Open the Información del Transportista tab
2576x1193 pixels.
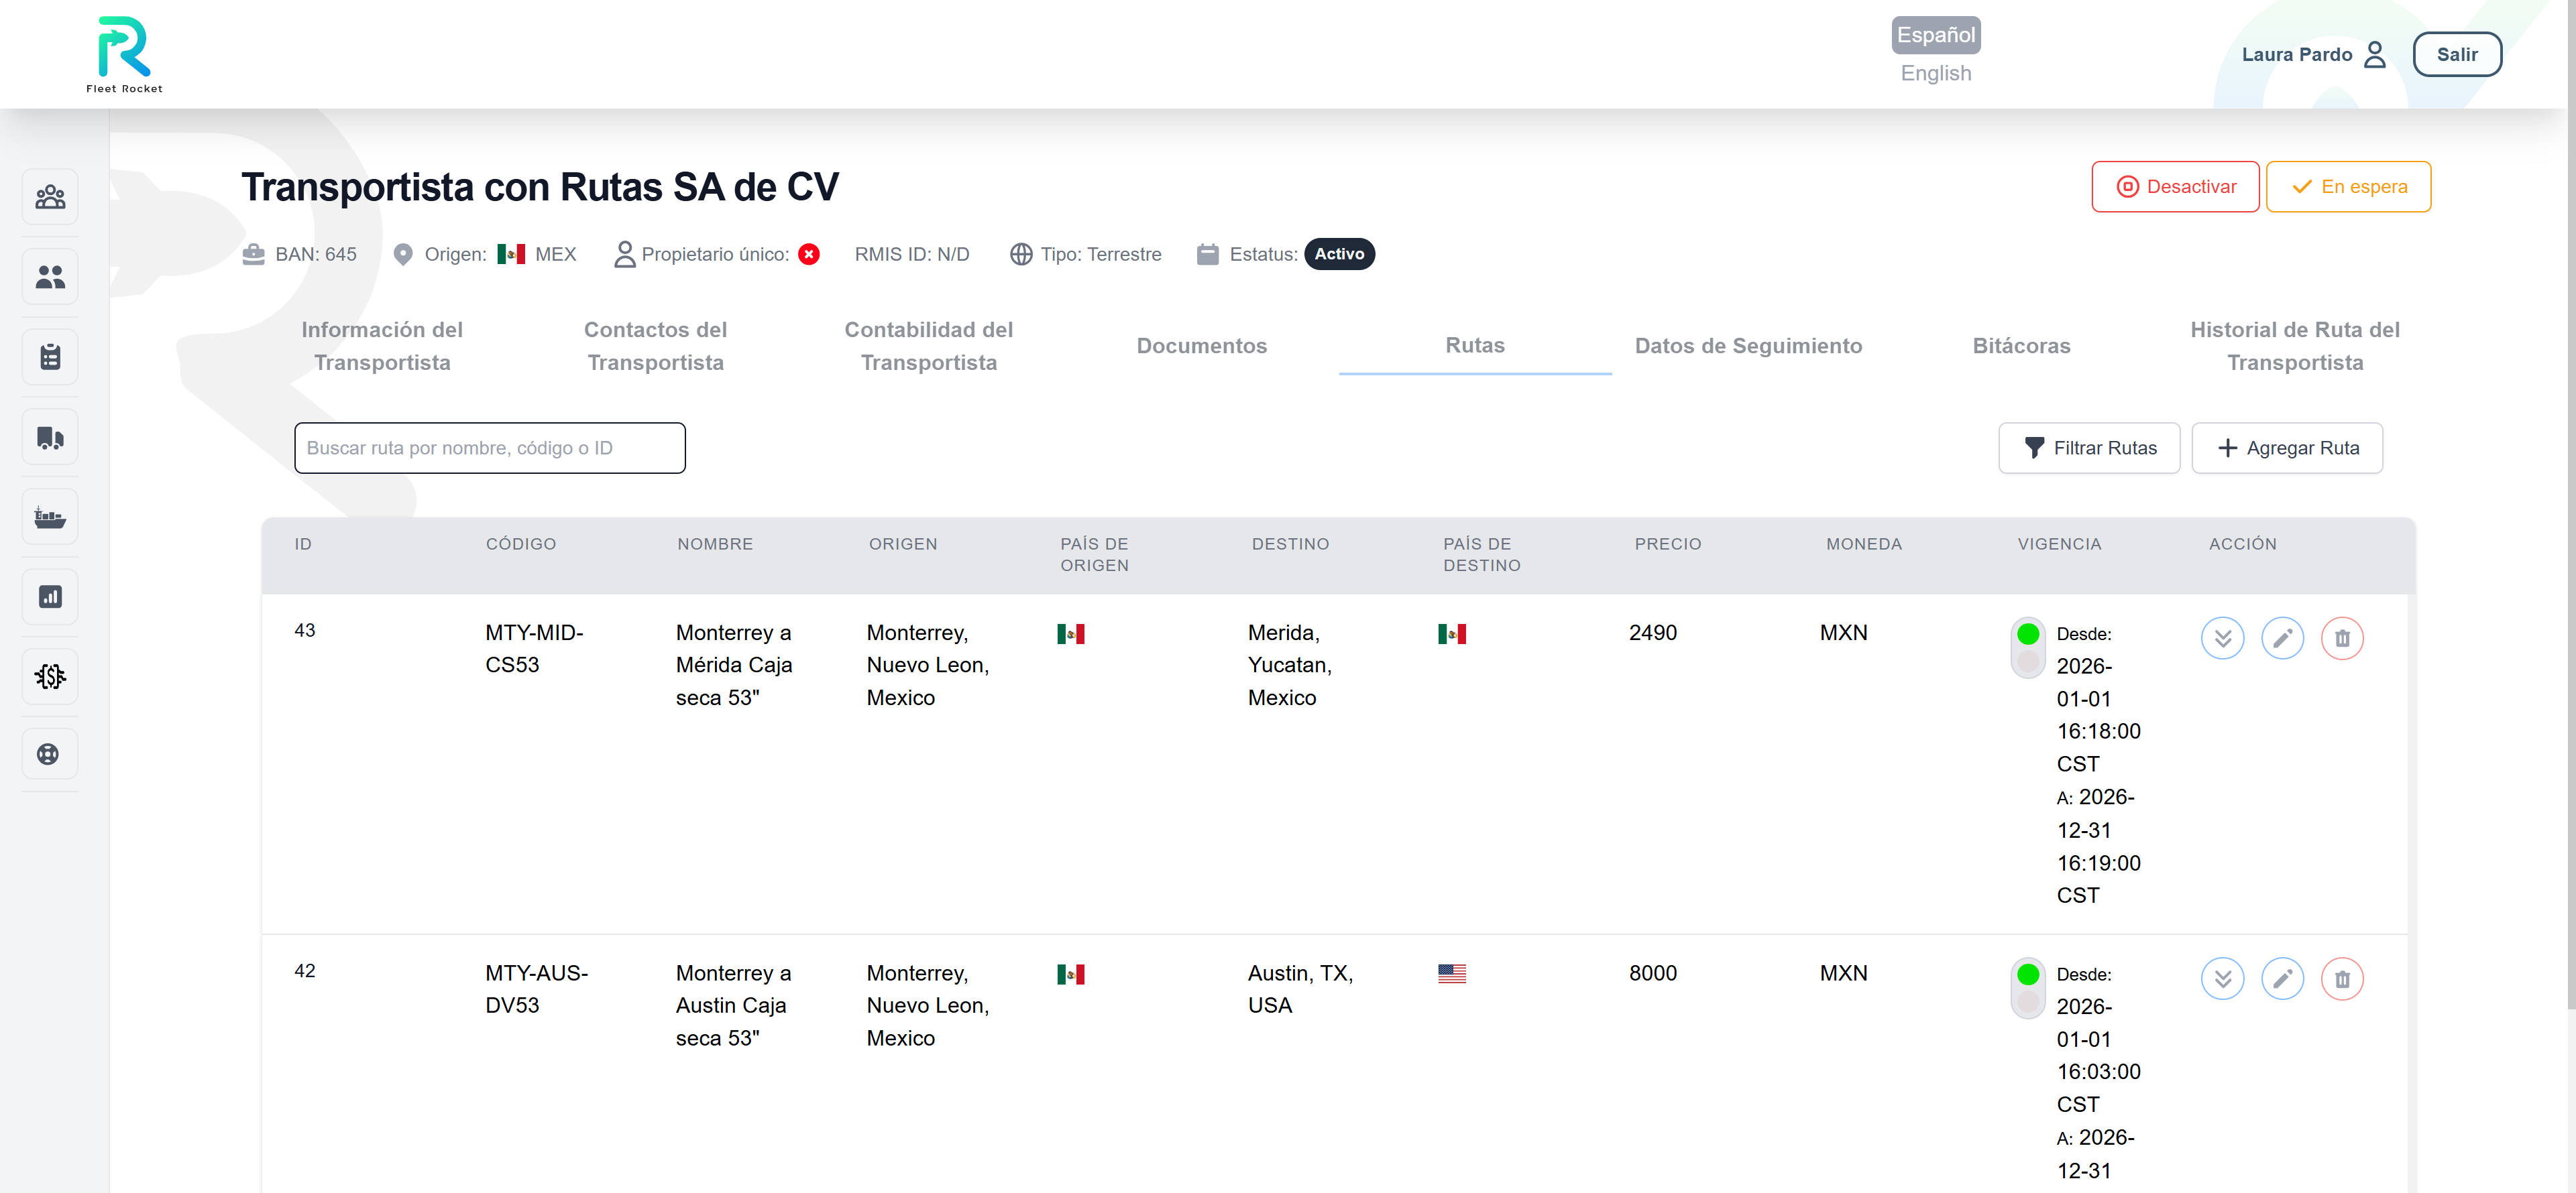(x=382, y=346)
